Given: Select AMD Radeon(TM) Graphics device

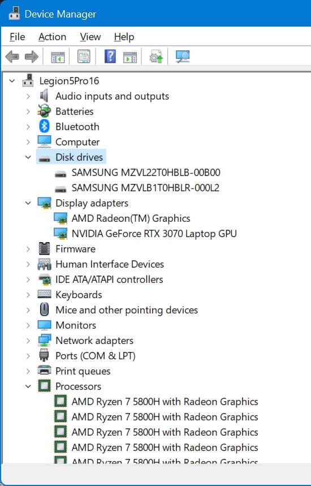Looking at the screenshot, I should point(131,218).
